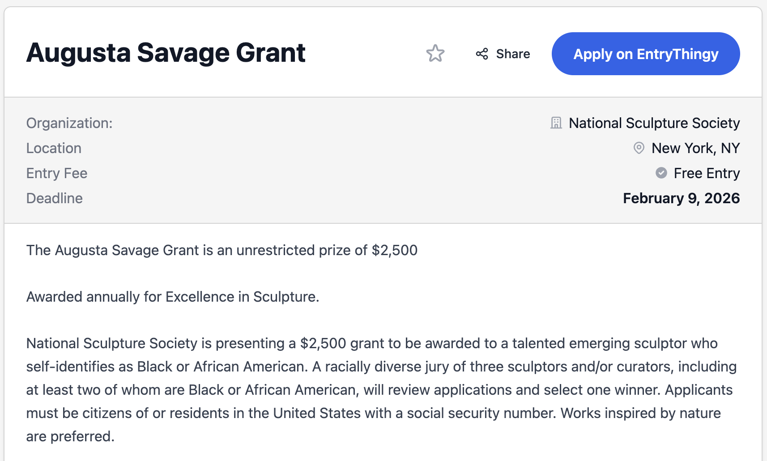Click the Free Entry text
The image size is (767, 461).
coord(707,173)
